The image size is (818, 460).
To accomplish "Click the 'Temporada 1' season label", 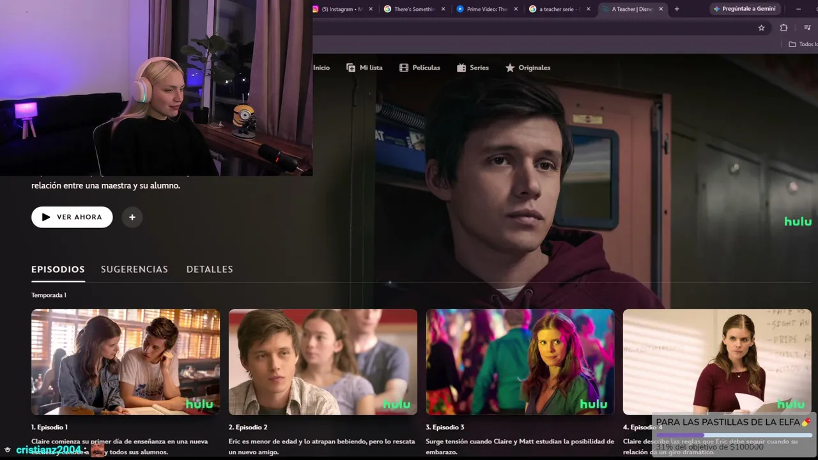I will (x=49, y=295).
